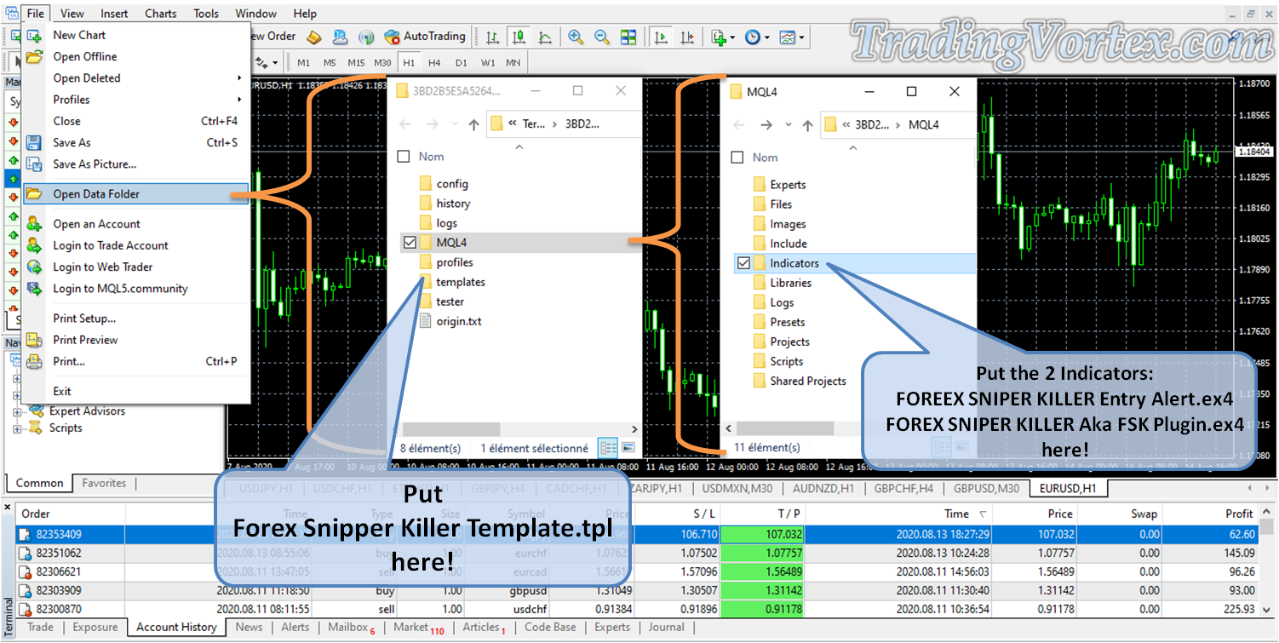Select the Experts folder in MQL4 window
The image size is (1279, 643).
(x=788, y=185)
